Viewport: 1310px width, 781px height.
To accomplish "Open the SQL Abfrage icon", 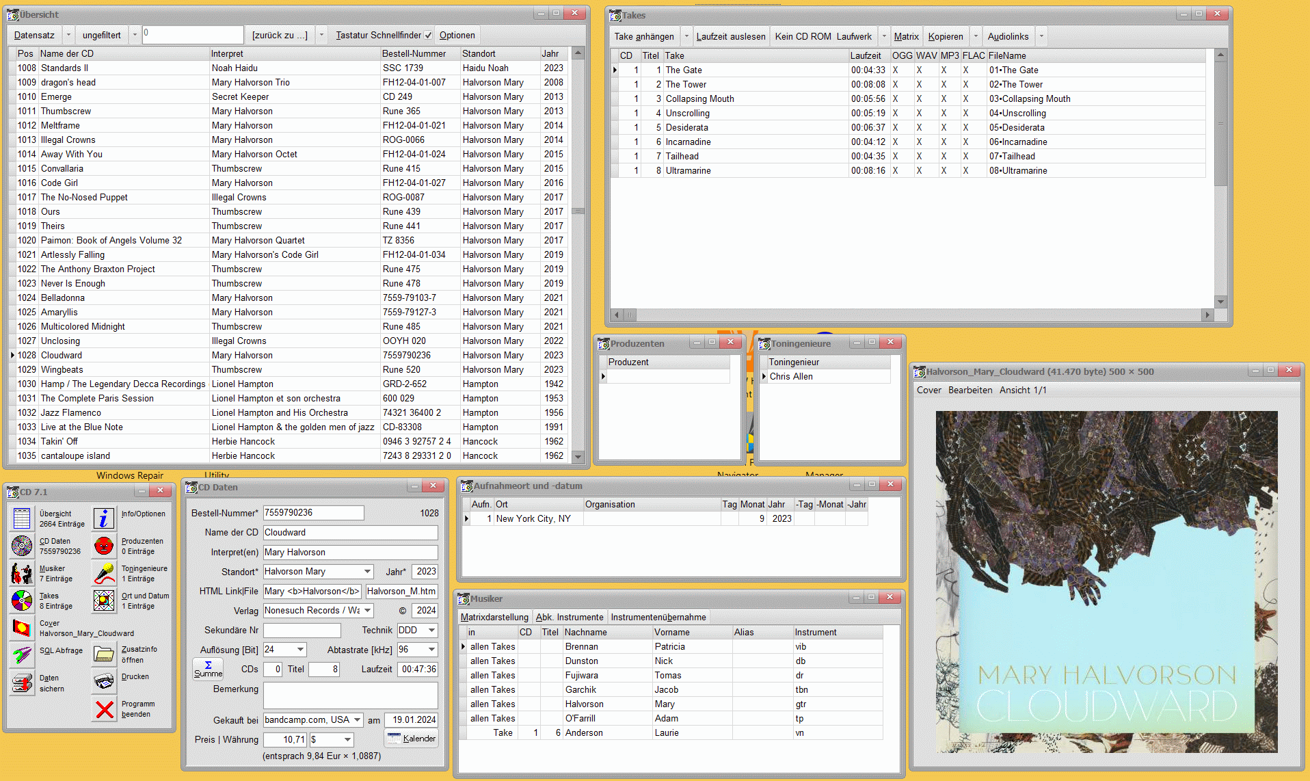I will coord(22,655).
